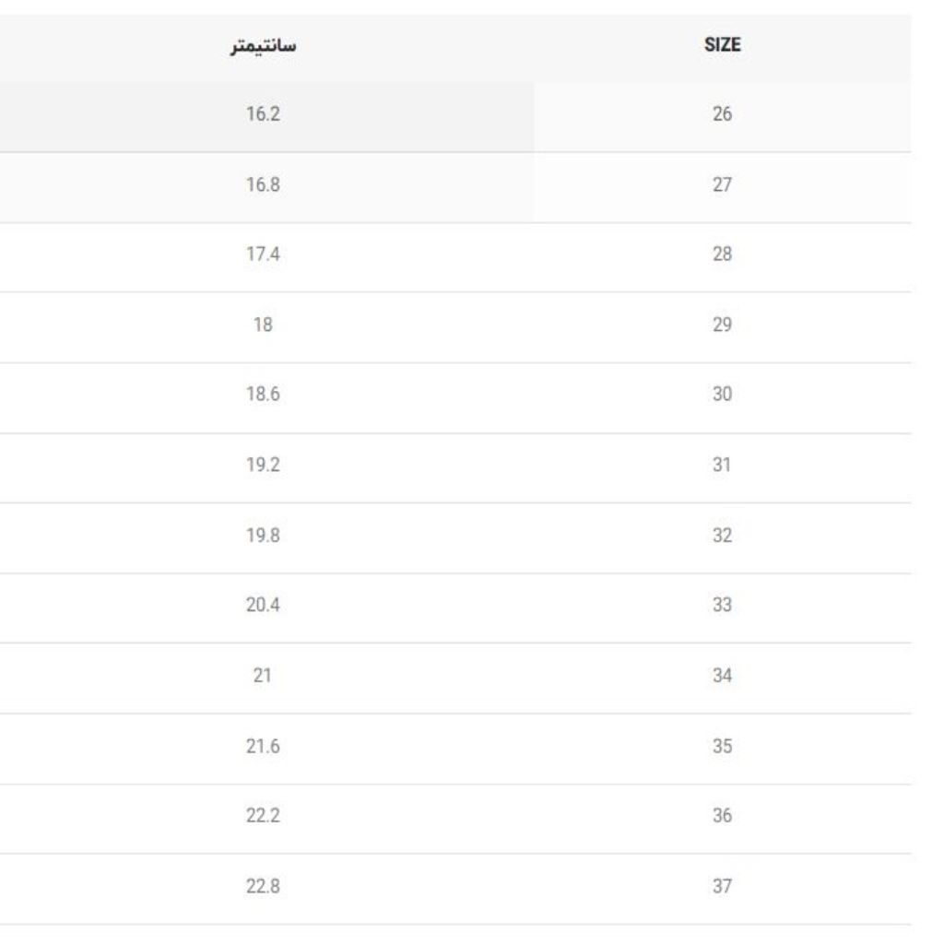Select size 26 cell
This screenshot has width=944, height=944.
tap(722, 113)
